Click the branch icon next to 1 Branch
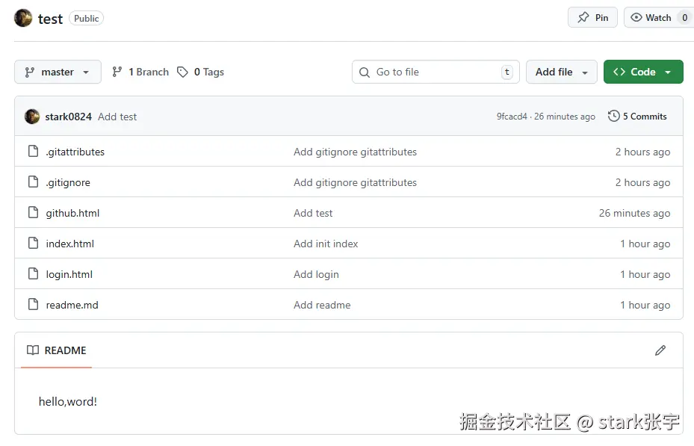Screen dimensions: 694x446 coord(117,72)
